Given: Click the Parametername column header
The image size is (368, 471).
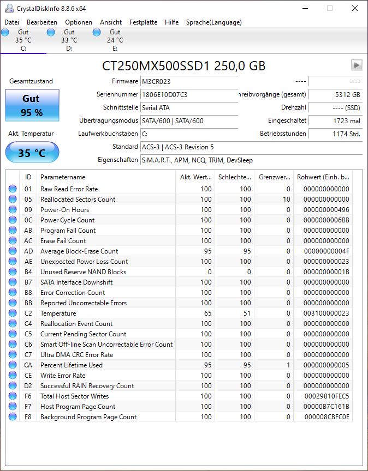Looking at the screenshot, I should coord(106,177).
